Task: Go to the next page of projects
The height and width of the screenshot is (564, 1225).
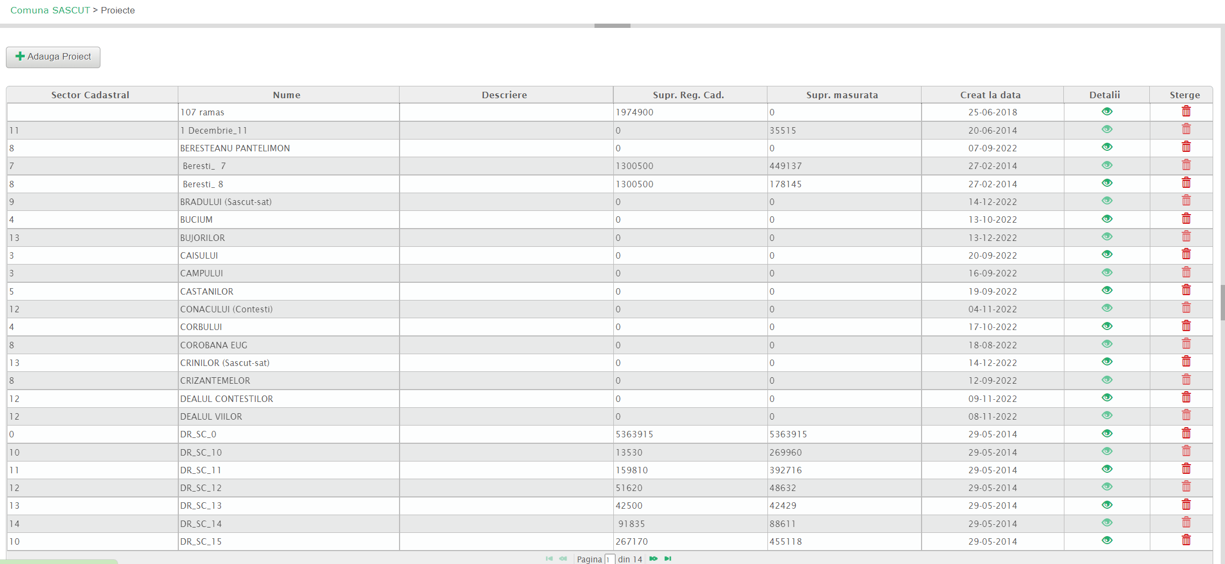Action: click(653, 559)
